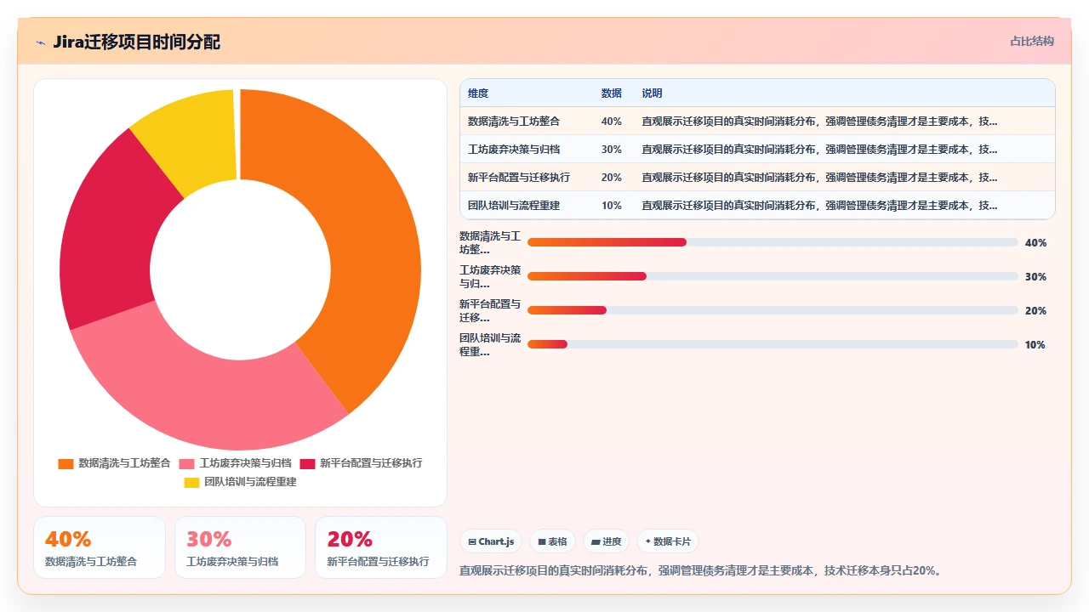Toggle orange legend swatch 数据清洗与工坊整合
1089x612 pixels.
pyautogui.click(x=66, y=463)
